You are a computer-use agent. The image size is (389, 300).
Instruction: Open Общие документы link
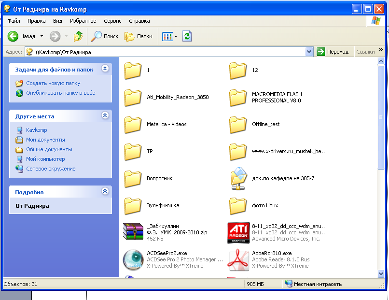[49, 149]
